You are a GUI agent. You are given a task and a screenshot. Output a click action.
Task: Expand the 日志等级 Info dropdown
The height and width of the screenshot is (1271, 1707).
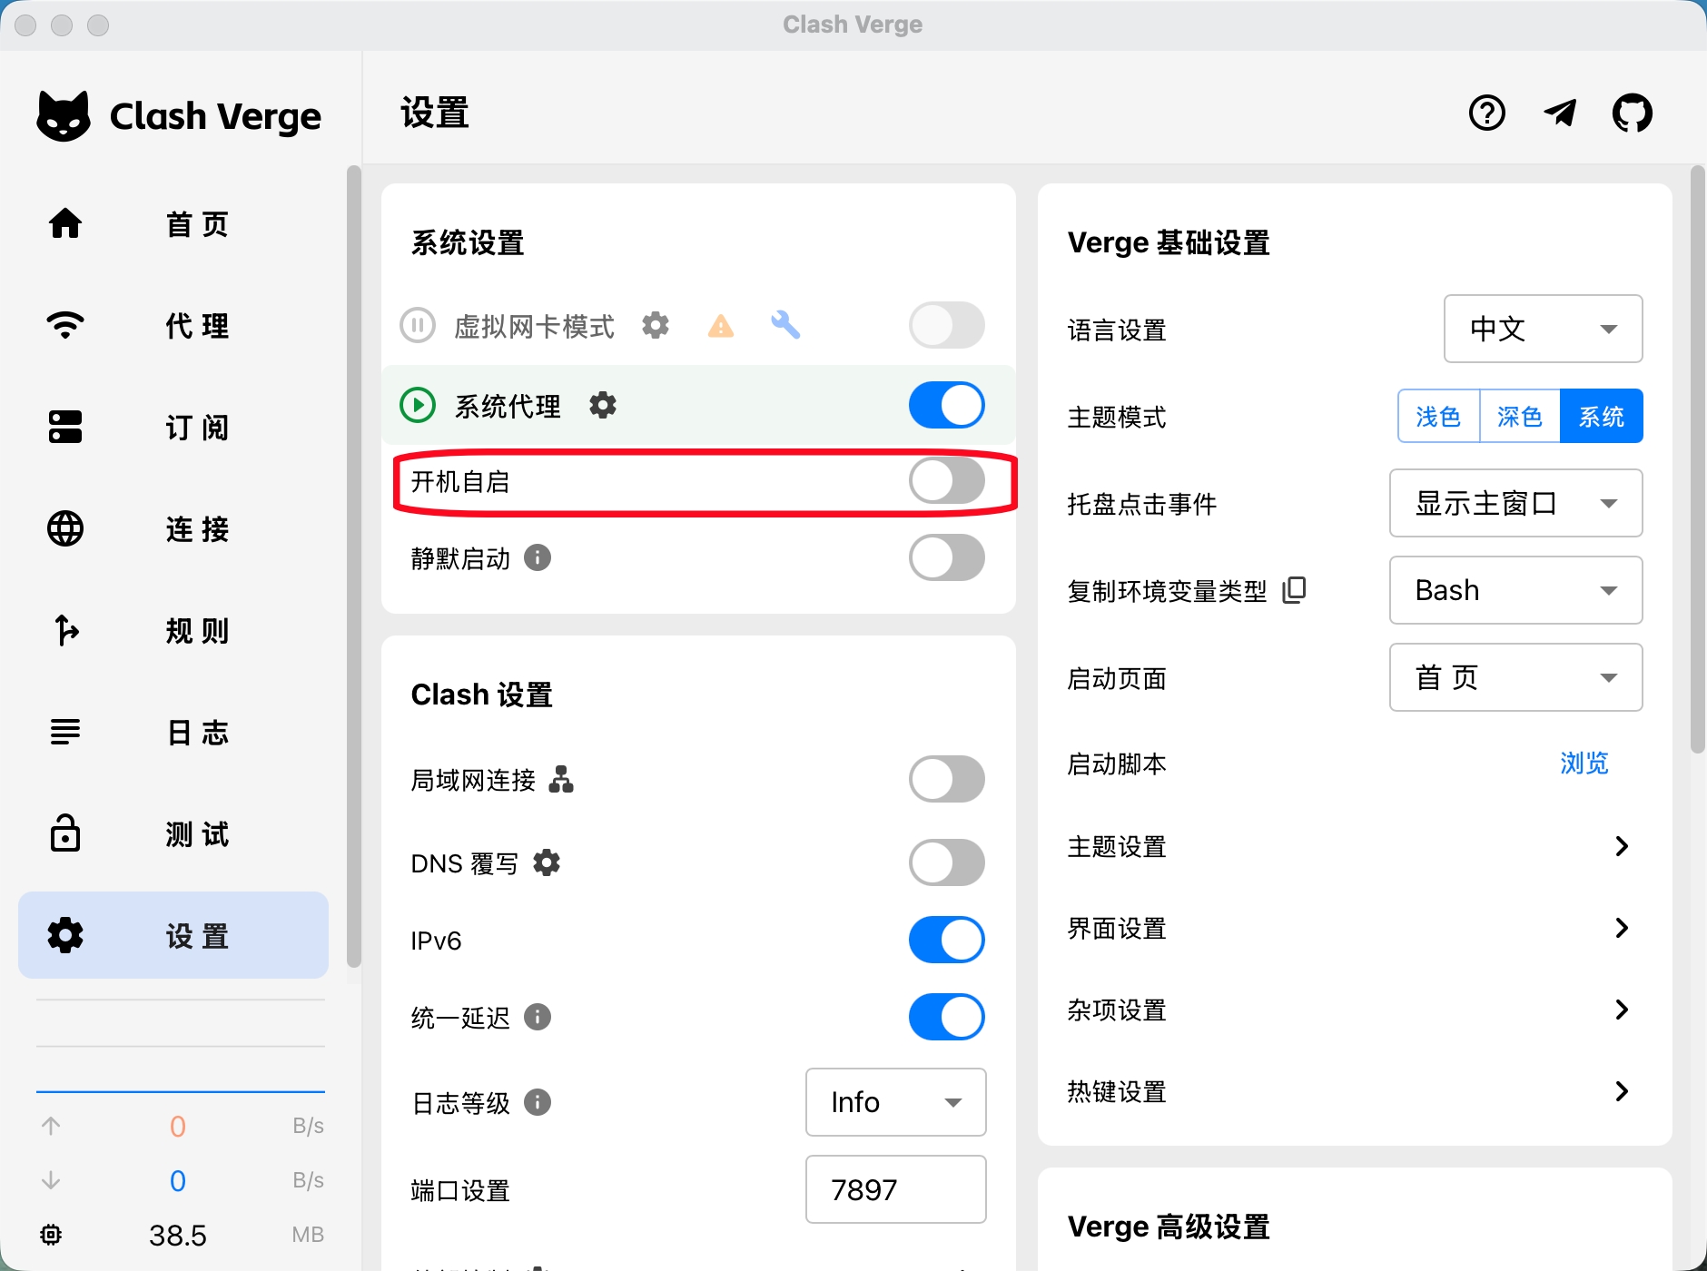click(x=895, y=1102)
